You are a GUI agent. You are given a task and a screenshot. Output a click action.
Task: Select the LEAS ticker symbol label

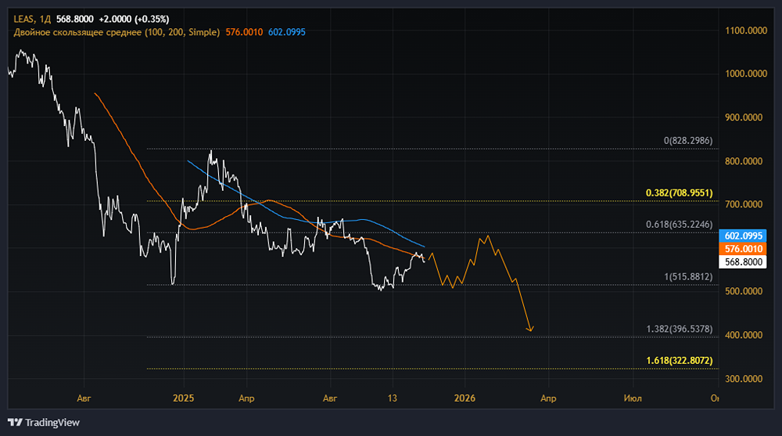pos(23,19)
